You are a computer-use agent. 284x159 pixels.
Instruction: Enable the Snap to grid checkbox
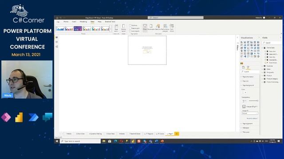tap(130, 28)
